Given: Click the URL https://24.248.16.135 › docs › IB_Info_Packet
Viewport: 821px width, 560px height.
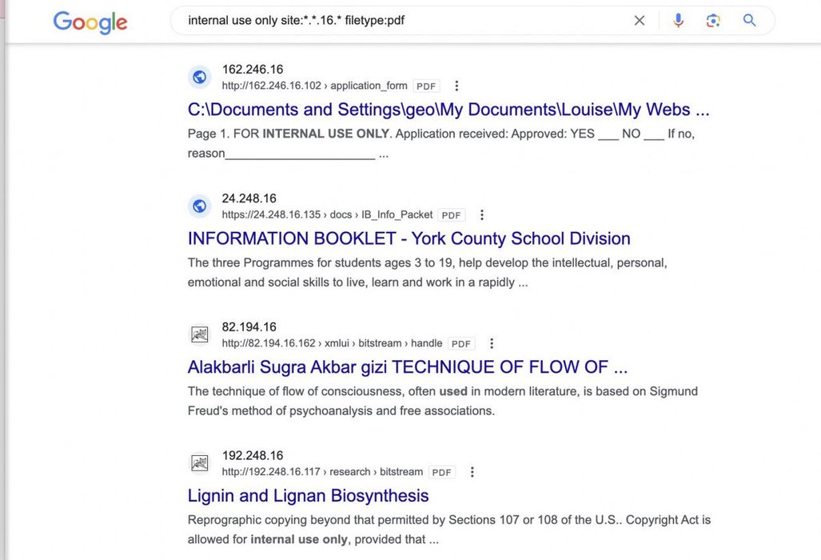Looking at the screenshot, I should pos(327,214).
